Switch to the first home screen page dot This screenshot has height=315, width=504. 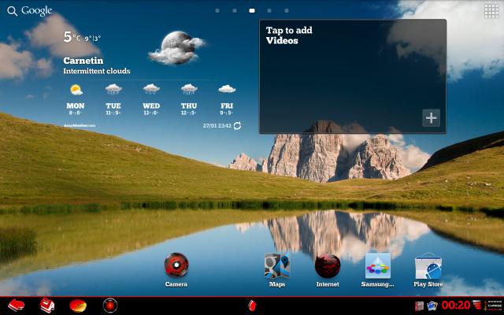coord(217,11)
